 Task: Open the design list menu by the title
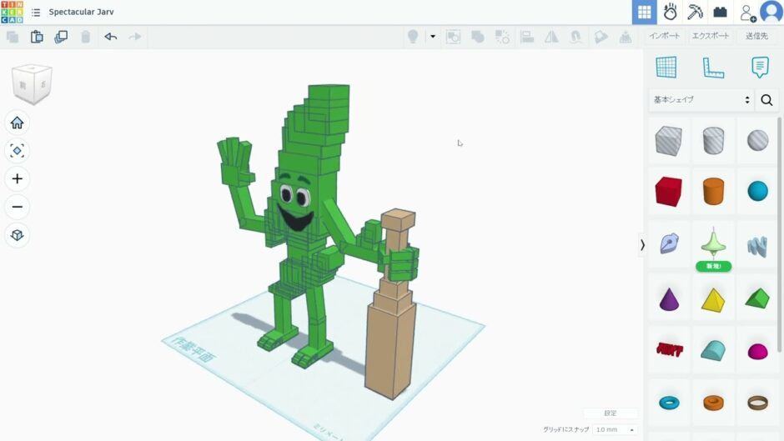36,13
